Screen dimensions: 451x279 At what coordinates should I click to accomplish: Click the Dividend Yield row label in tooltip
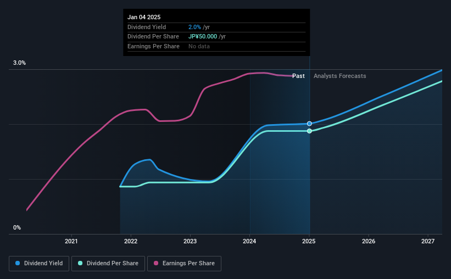[147, 27]
